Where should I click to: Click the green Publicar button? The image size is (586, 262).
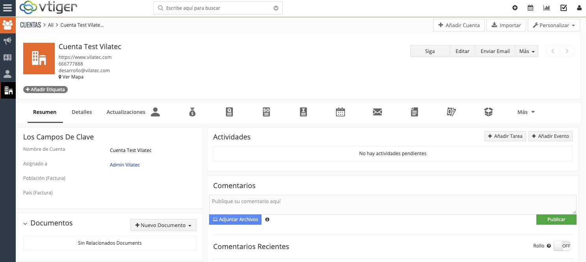point(556,220)
